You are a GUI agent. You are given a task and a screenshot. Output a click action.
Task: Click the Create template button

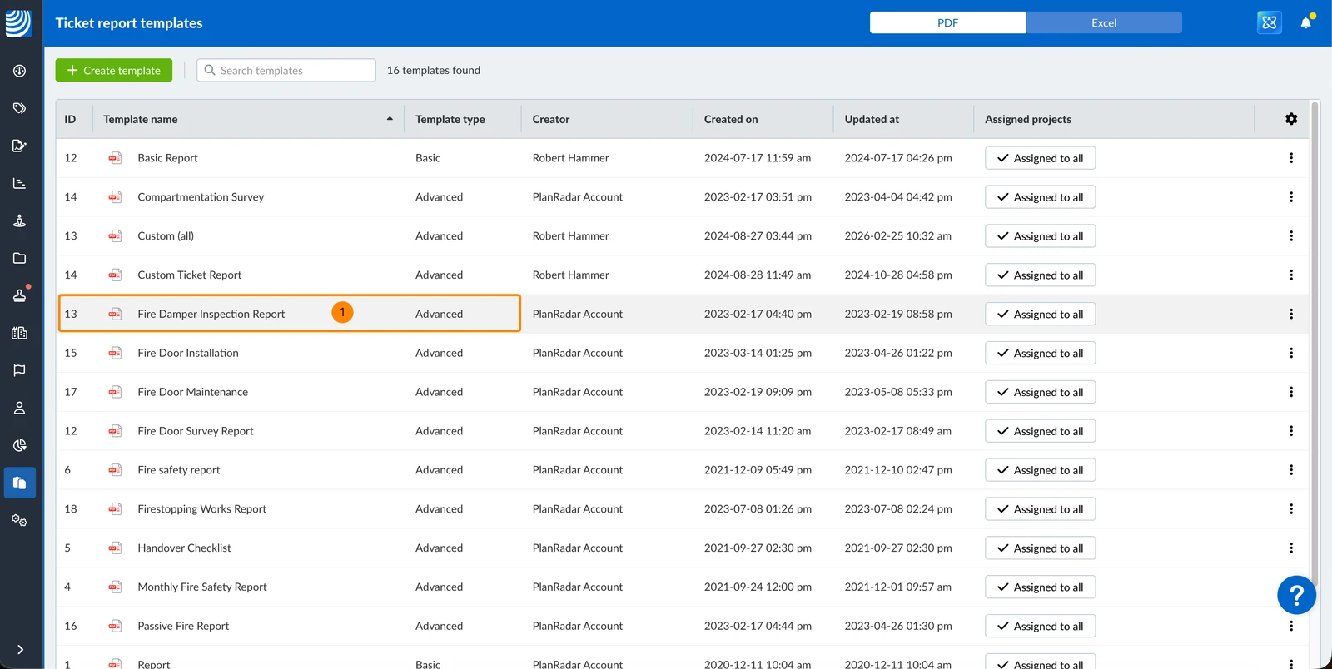(114, 70)
